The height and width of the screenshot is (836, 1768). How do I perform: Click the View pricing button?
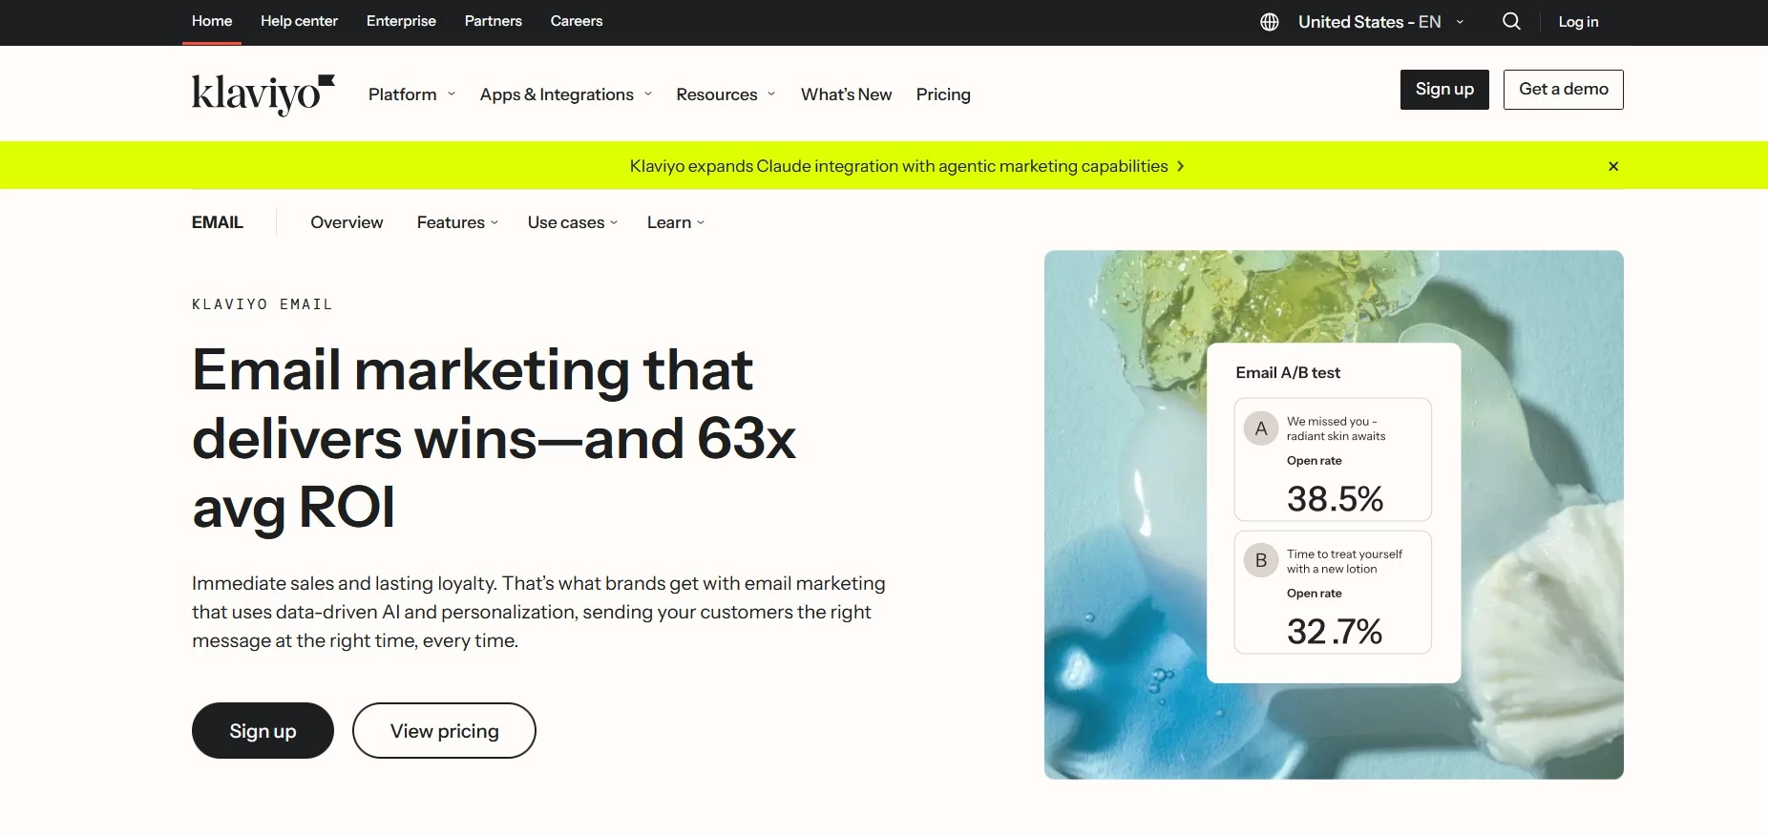pyautogui.click(x=444, y=731)
